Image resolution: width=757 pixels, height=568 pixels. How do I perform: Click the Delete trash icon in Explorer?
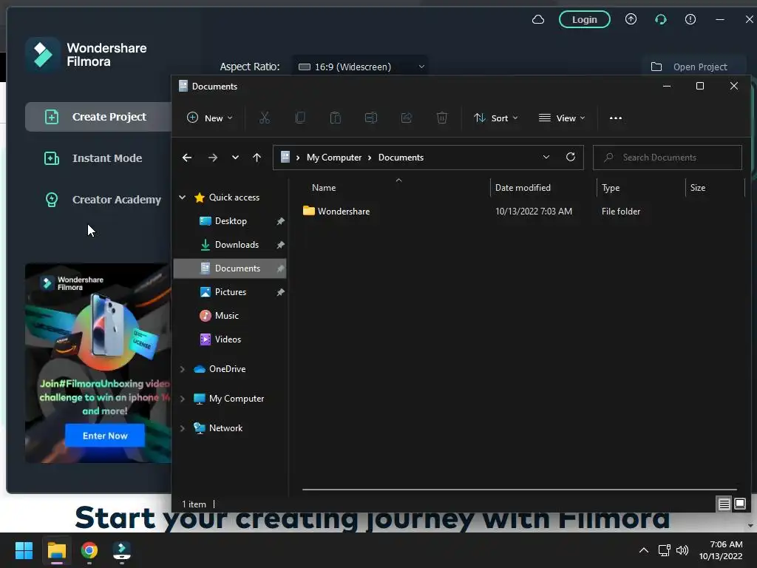coord(442,118)
